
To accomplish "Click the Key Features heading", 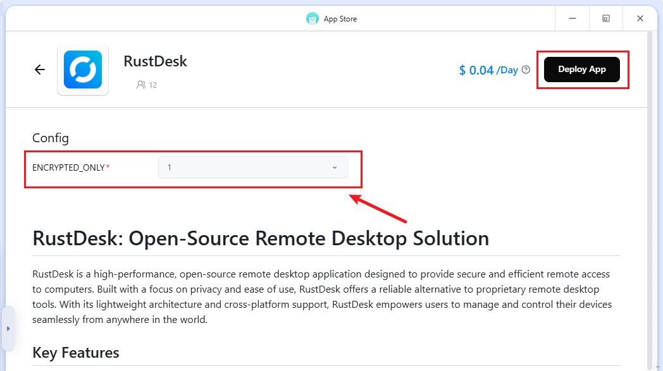I will [75, 352].
